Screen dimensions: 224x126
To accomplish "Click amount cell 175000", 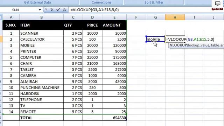I will pos(114,57).
